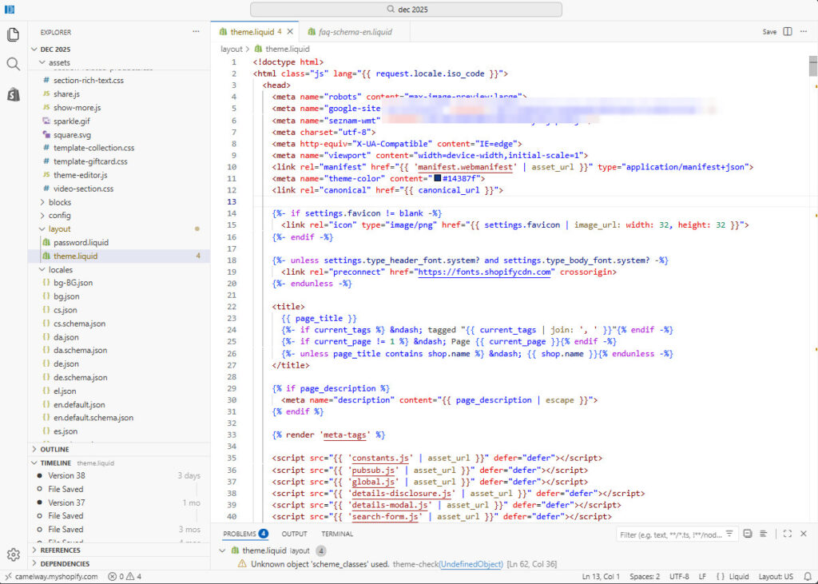Viewport: 818px width, 584px height.
Task: Open the PROBLEMS panel tab
Action: click(245, 534)
